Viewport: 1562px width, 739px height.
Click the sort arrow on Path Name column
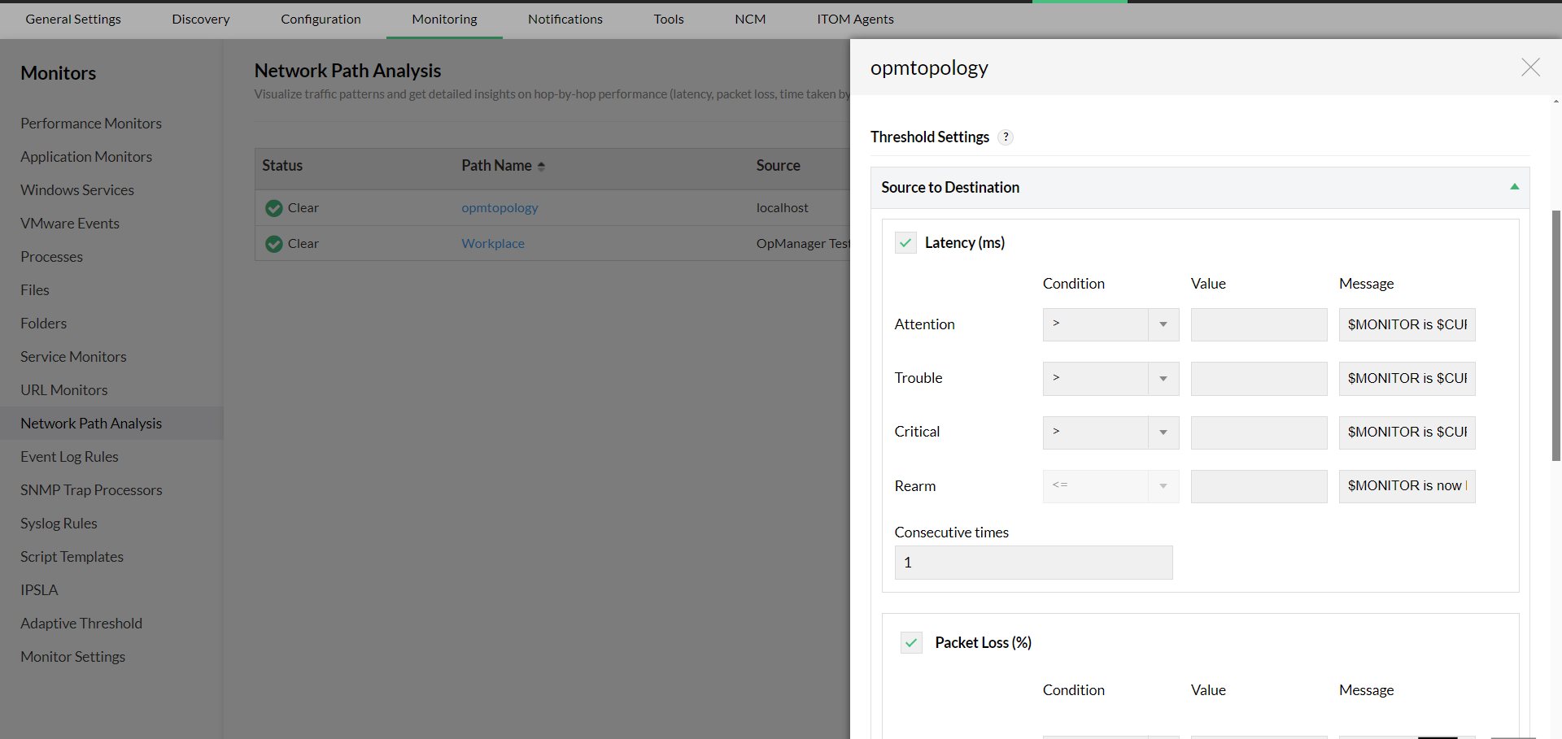[x=542, y=165]
